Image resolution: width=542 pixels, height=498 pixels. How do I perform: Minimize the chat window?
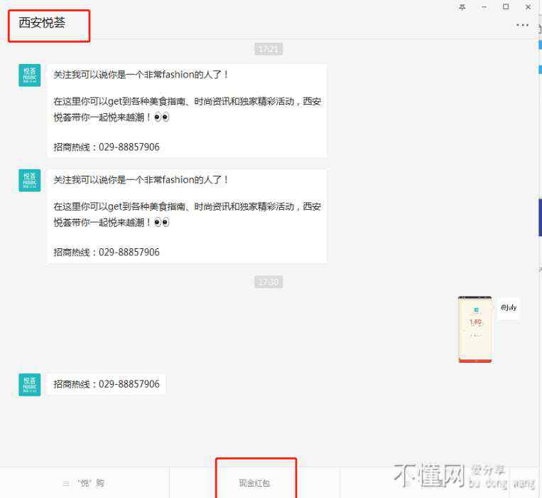[484, 7]
